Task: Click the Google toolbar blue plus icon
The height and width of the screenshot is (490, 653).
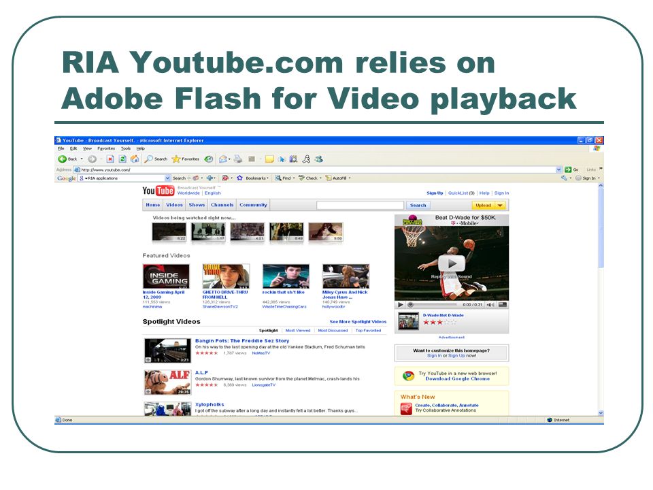Action: click(210, 178)
